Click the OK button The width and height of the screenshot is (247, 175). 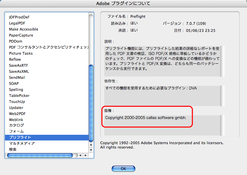(x=123, y=169)
